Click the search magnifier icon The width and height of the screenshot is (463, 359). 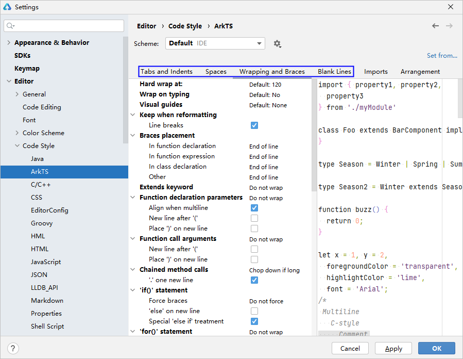click(10, 26)
